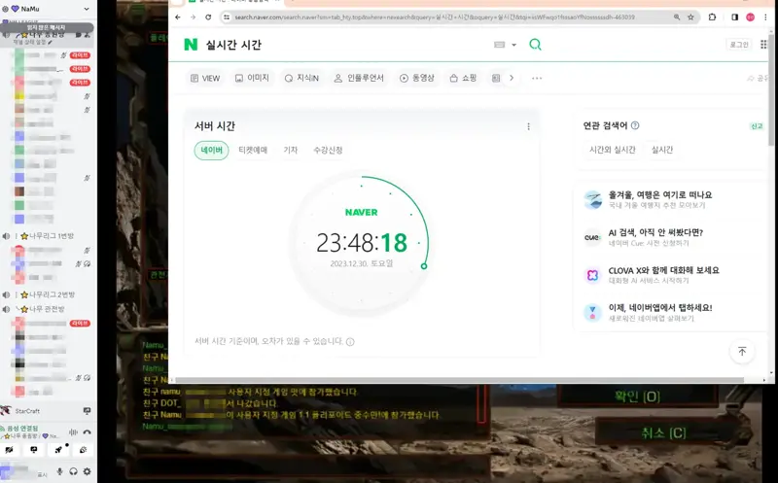
Task: Select the 기차 server time chip
Action: coord(291,151)
